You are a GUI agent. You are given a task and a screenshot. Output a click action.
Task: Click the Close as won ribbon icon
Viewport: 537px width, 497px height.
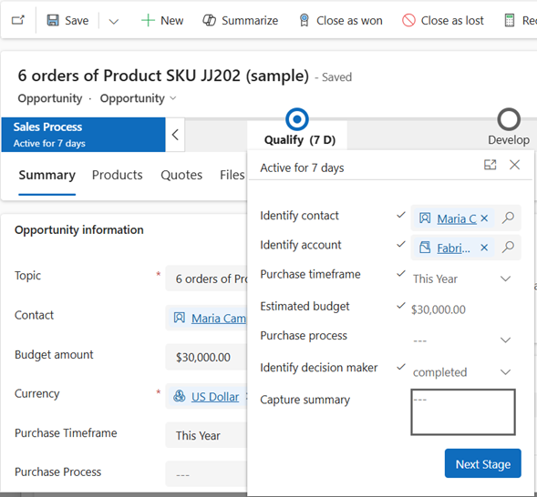pyautogui.click(x=305, y=21)
